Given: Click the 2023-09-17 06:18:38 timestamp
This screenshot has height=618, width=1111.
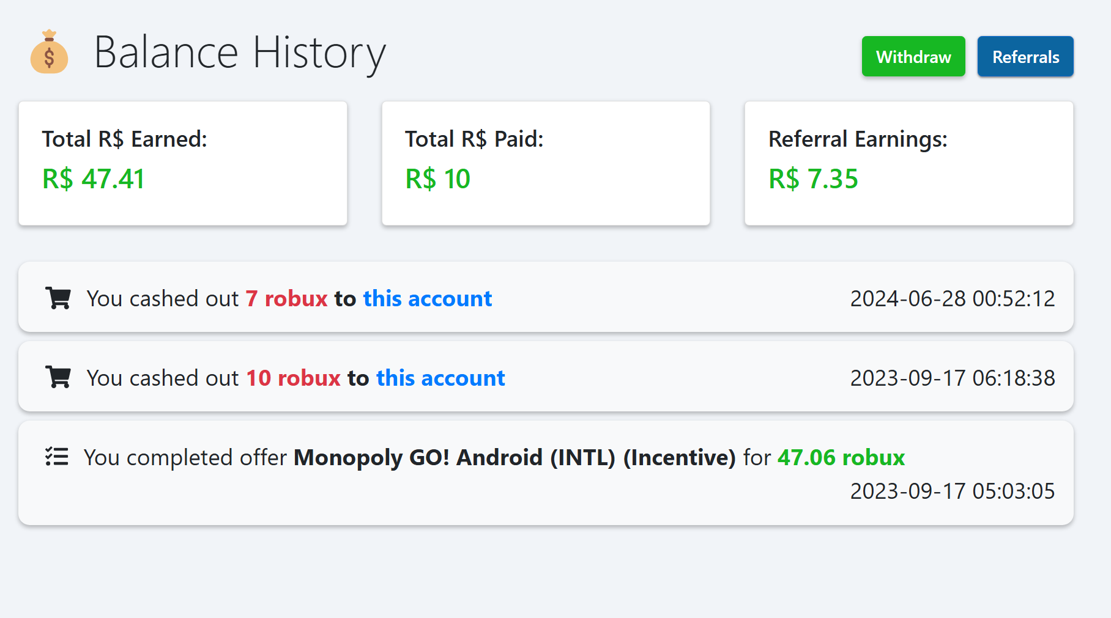Looking at the screenshot, I should (953, 378).
